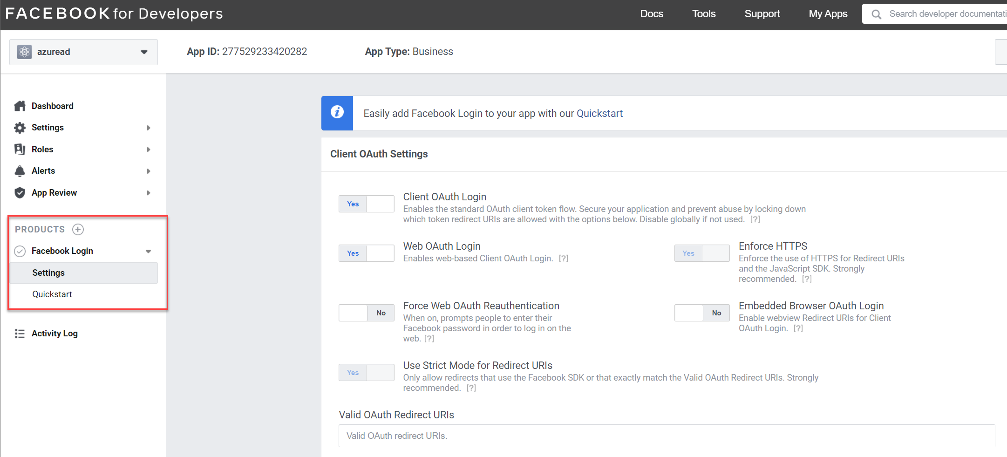1007x457 pixels.
Task: Toggle Use Strict Mode for Redirect URIs
Action: click(x=367, y=373)
